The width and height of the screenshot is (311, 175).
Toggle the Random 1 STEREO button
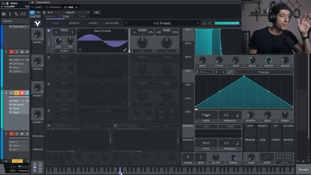[x=230, y=126]
